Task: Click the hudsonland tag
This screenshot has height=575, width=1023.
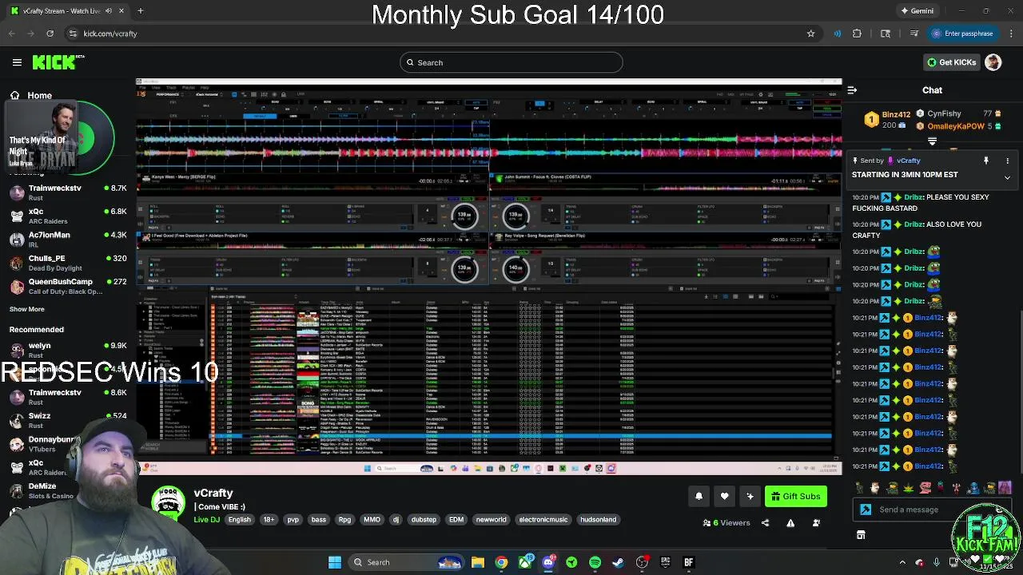Action: pyautogui.click(x=598, y=520)
